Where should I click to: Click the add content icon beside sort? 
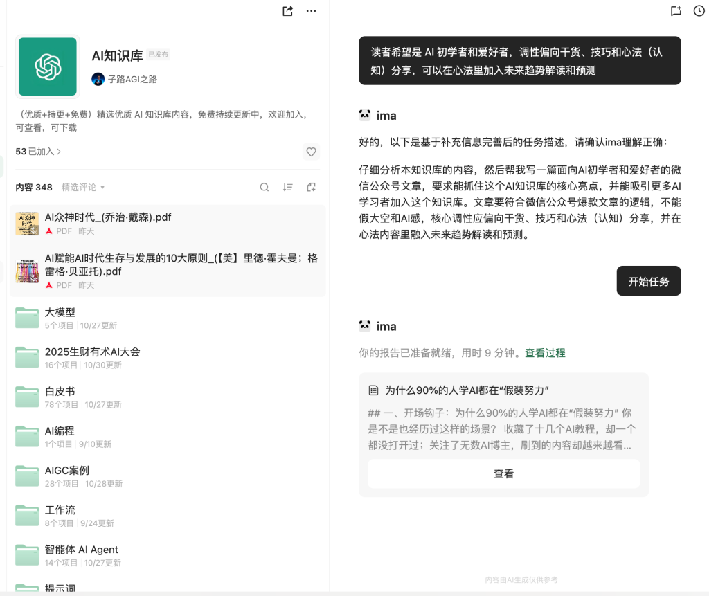click(311, 187)
